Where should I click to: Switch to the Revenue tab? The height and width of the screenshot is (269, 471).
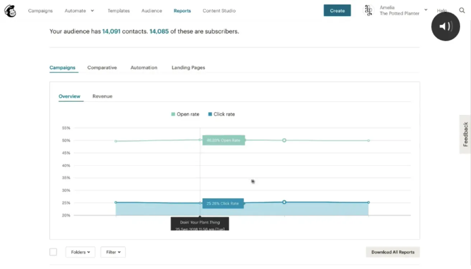coord(102,96)
